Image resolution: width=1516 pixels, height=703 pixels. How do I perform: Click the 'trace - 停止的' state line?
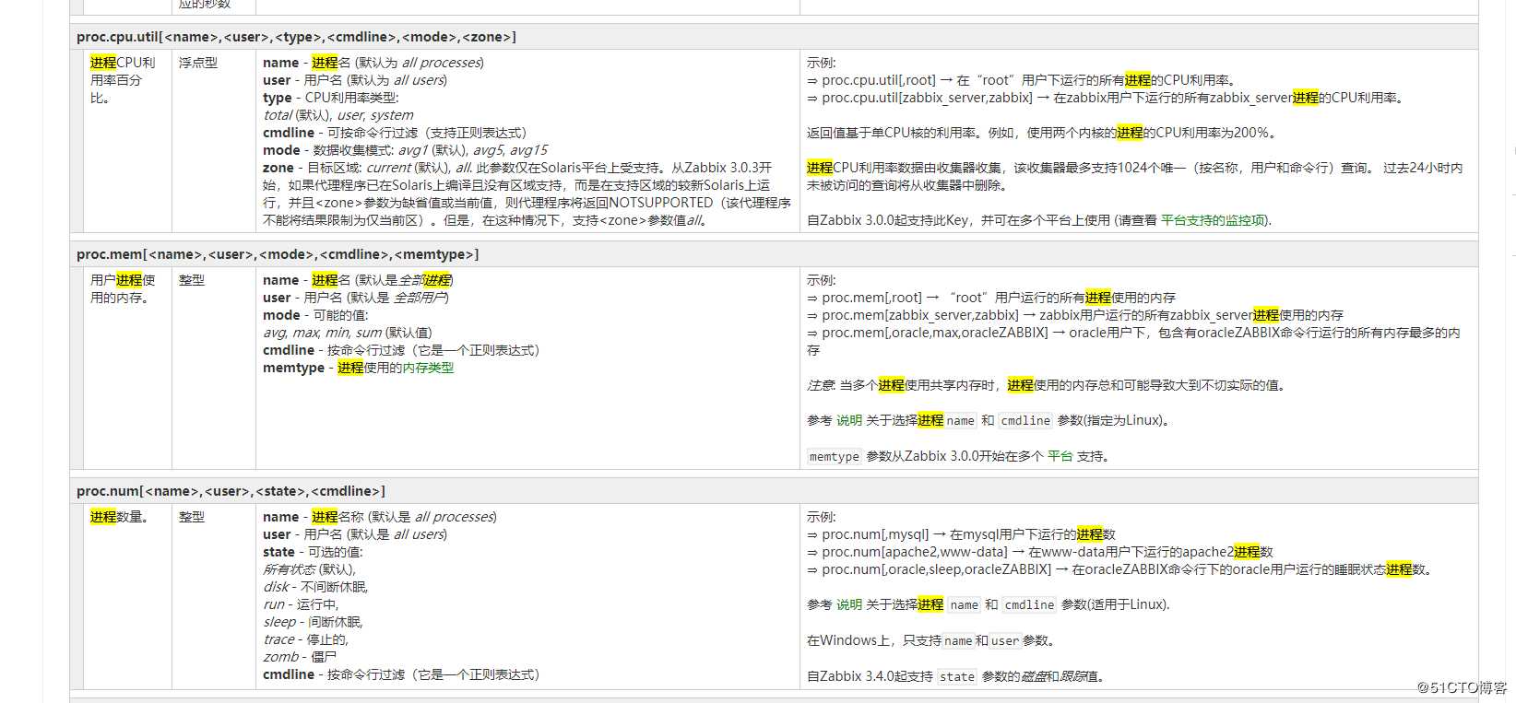(305, 639)
